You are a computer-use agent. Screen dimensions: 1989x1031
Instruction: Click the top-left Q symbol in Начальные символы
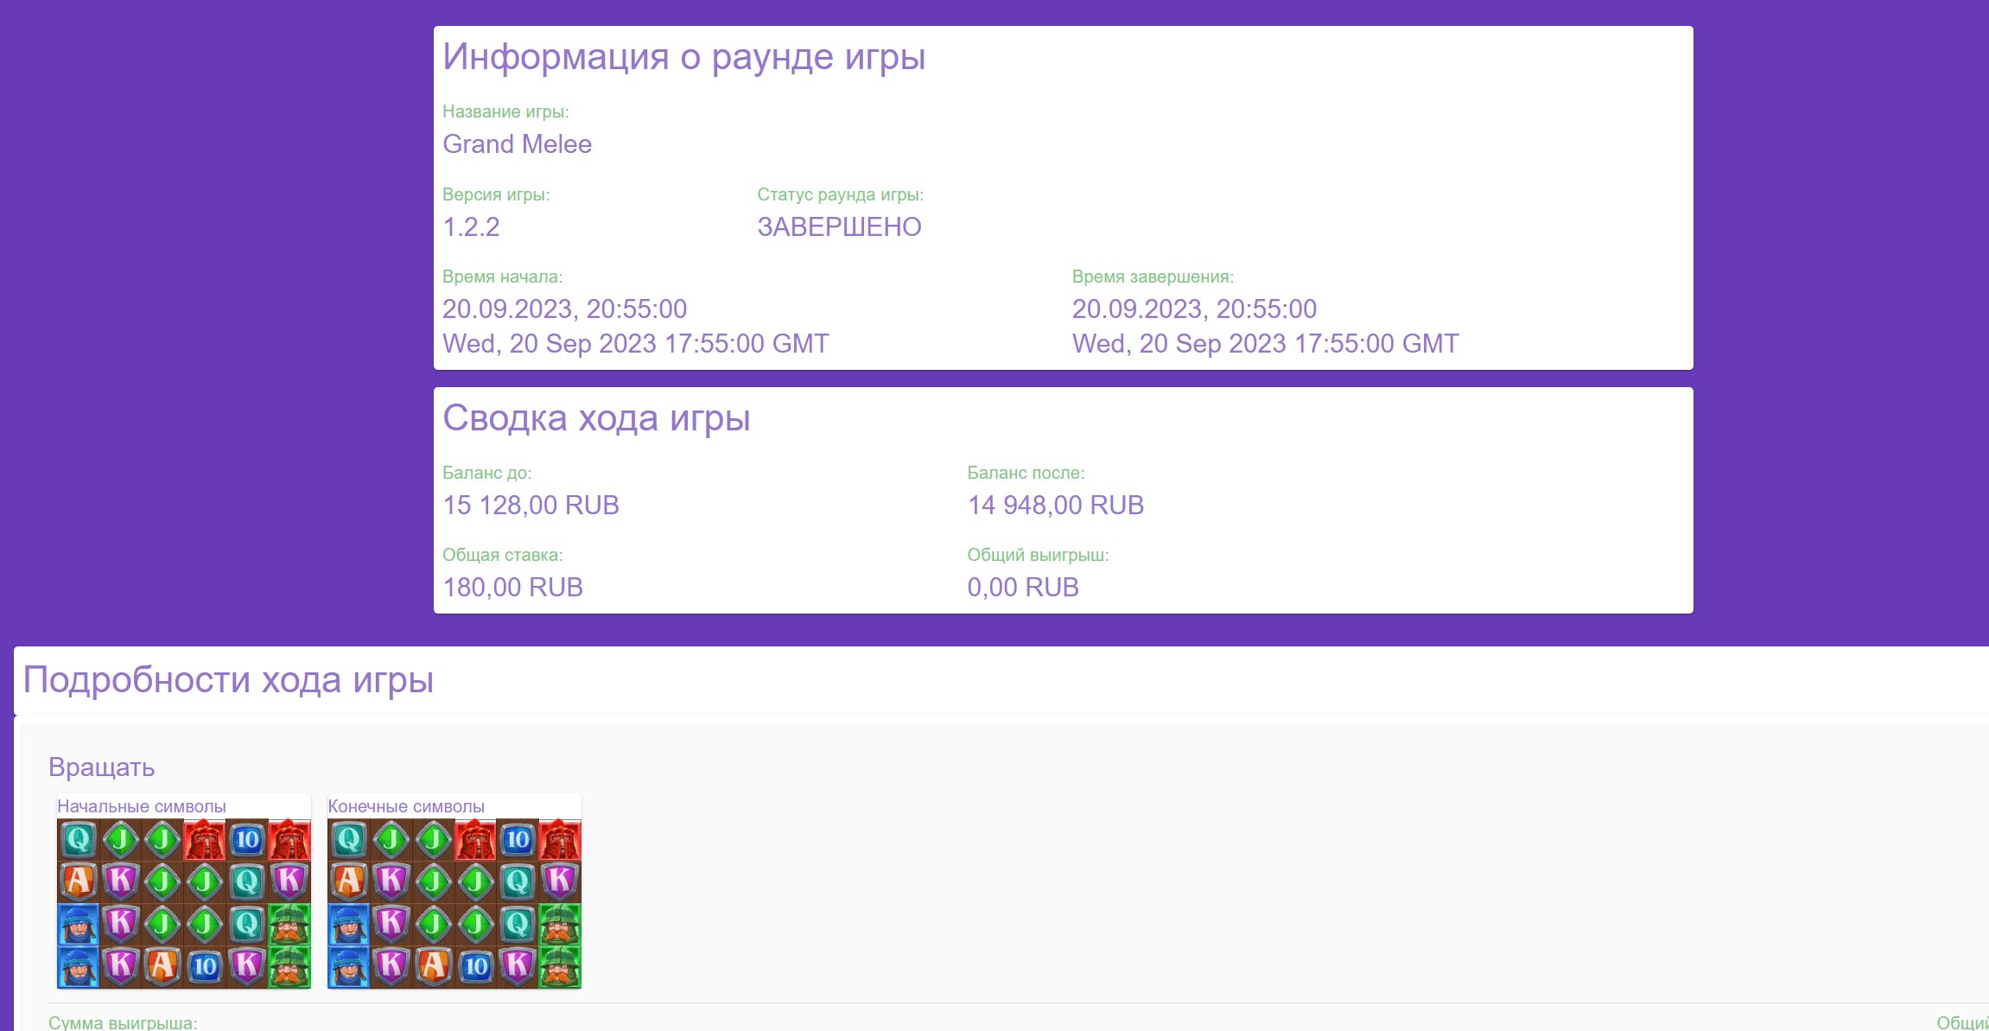79,839
